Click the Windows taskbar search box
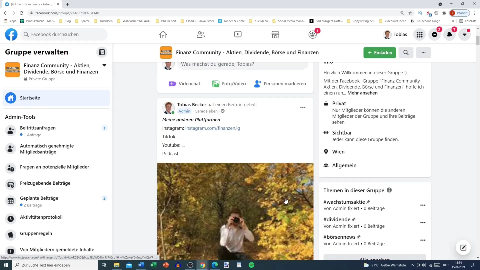Image resolution: width=480 pixels, height=270 pixels. [x=55, y=265]
